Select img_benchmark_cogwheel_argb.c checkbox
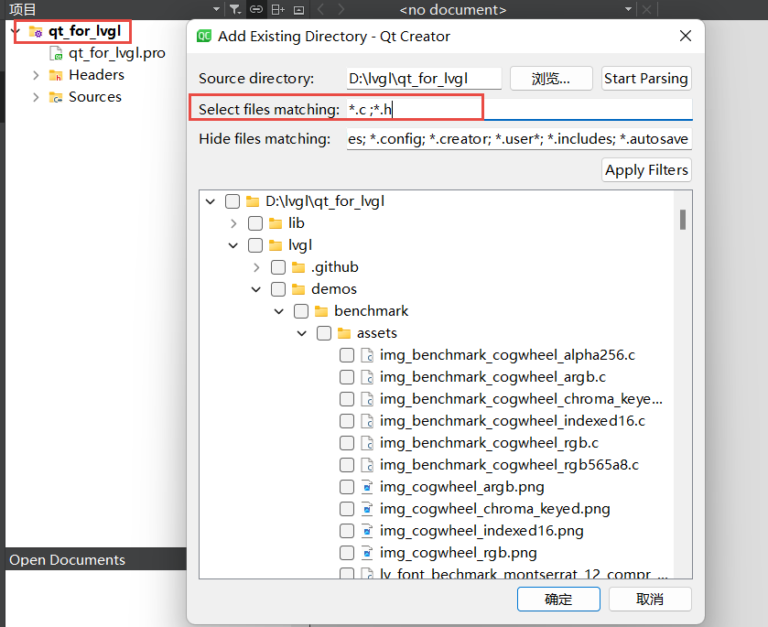 [347, 377]
